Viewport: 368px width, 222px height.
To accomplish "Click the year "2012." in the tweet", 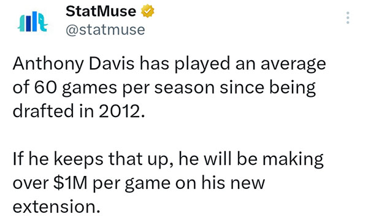I will [x=121, y=111].
